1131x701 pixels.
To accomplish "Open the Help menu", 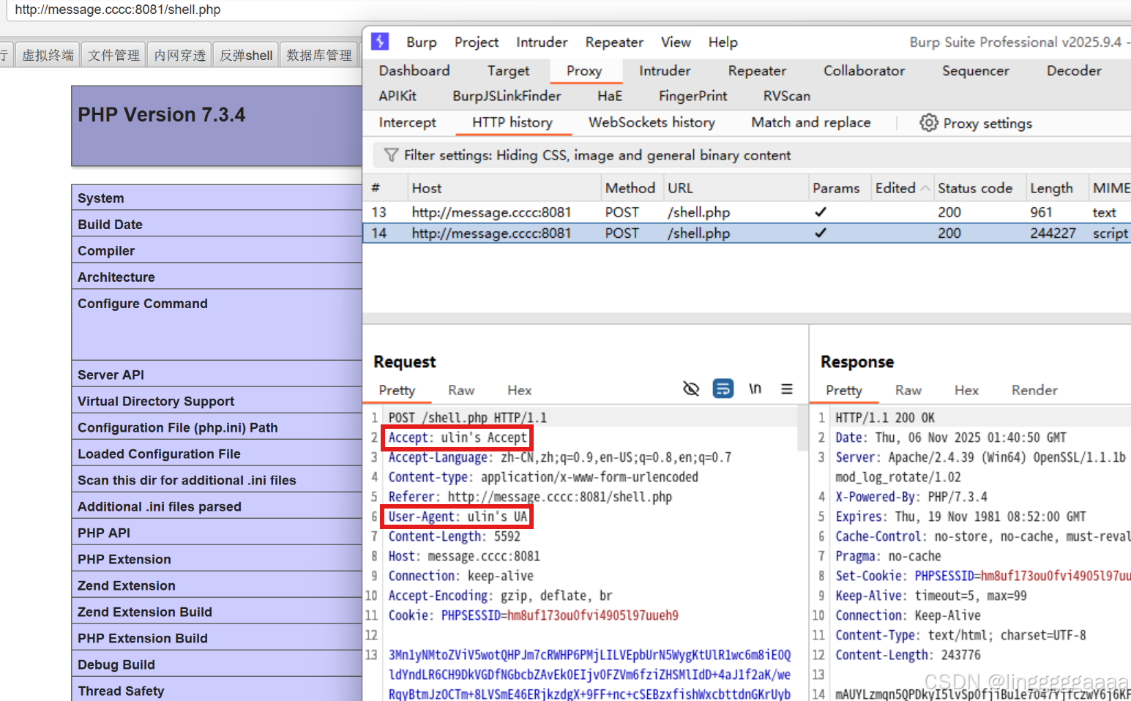I will (723, 42).
